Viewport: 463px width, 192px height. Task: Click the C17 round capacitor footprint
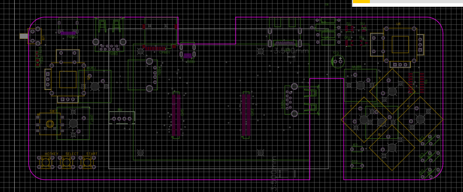(338, 61)
